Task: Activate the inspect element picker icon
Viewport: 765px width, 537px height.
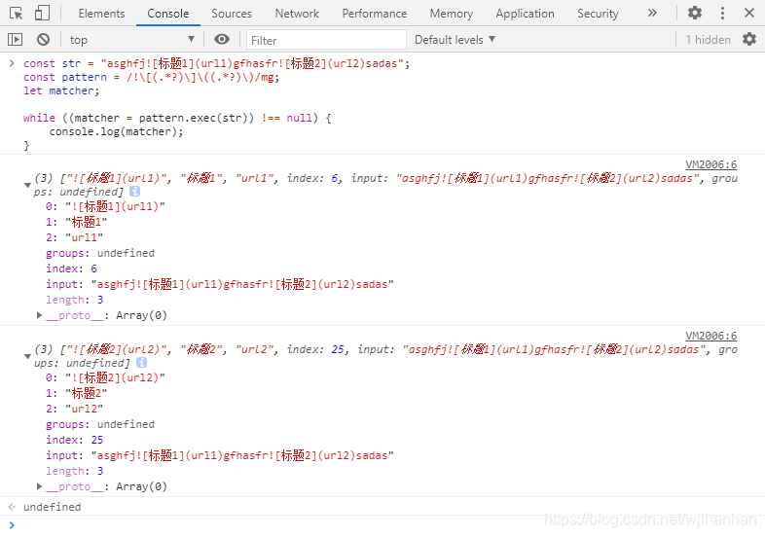Action: pyautogui.click(x=16, y=14)
